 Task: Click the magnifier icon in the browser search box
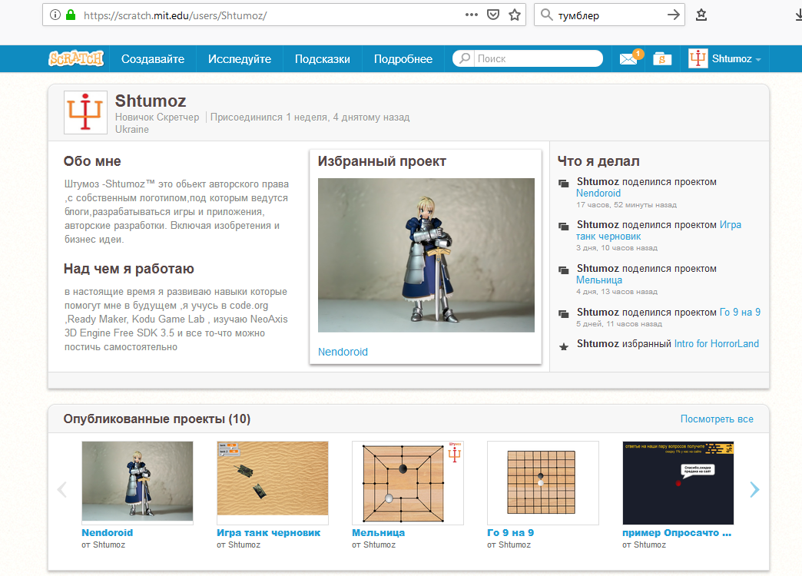pos(547,15)
